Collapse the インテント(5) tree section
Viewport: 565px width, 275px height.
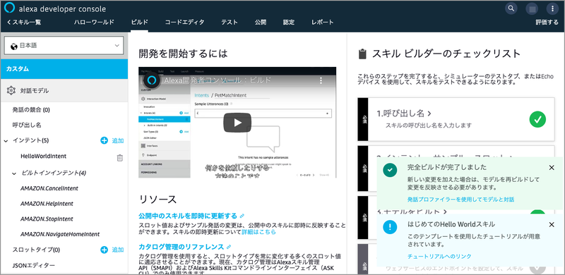coord(6,141)
